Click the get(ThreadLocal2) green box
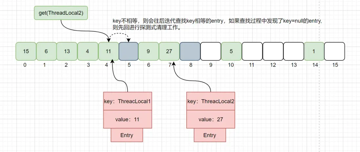 61,13
